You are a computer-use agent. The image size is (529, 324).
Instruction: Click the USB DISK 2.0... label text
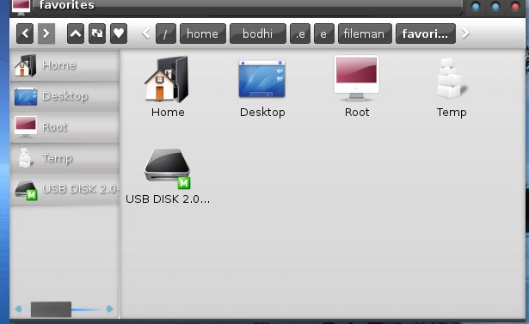168,199
